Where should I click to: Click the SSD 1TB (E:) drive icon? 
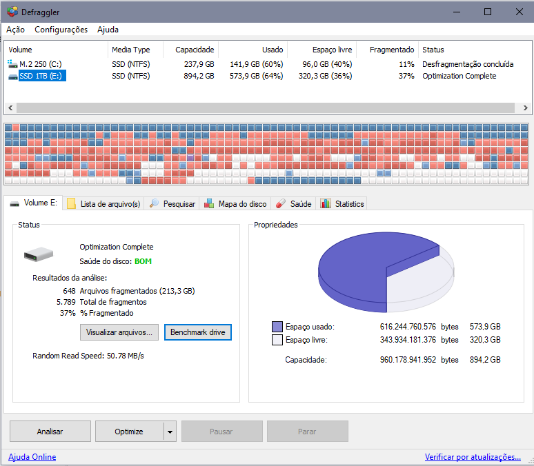12,77
